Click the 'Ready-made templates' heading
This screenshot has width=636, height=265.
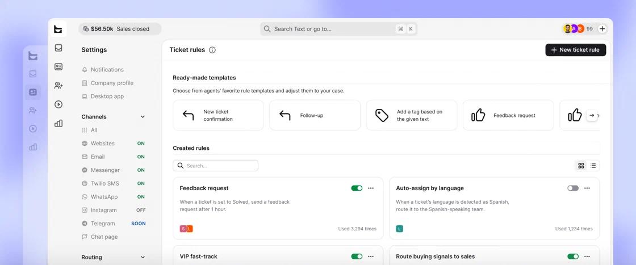204,78
